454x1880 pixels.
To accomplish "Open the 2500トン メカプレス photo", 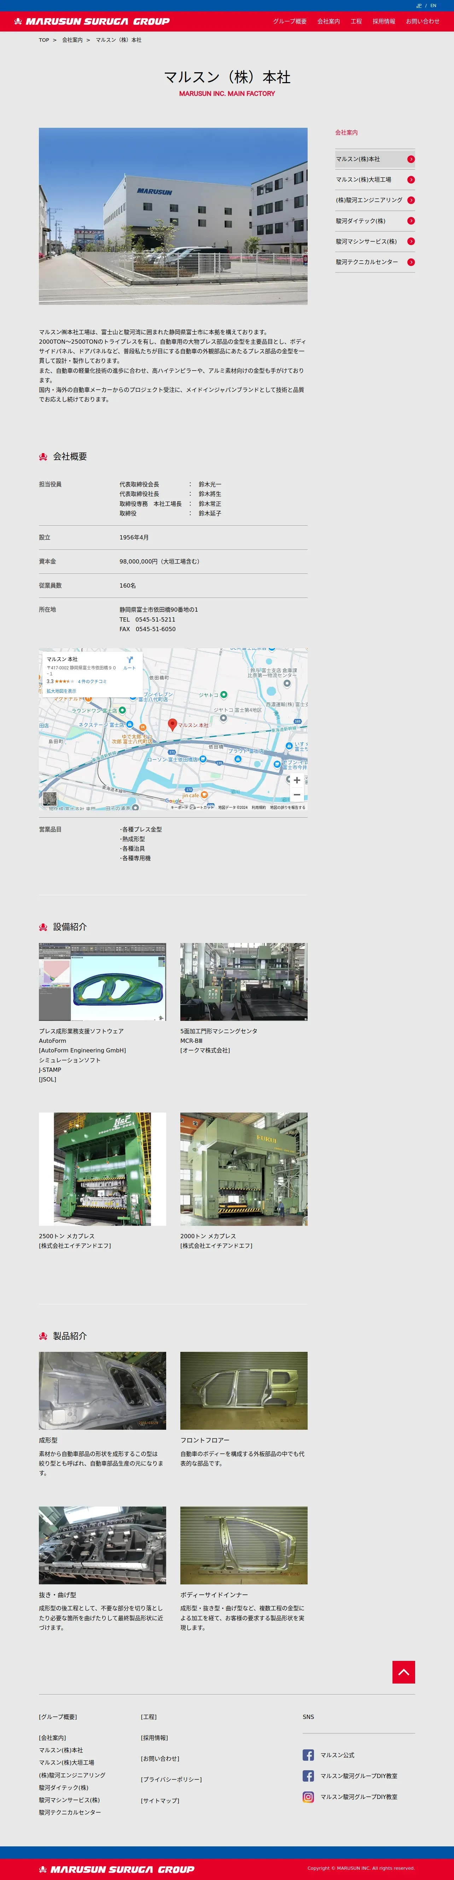I will 102,1169.
